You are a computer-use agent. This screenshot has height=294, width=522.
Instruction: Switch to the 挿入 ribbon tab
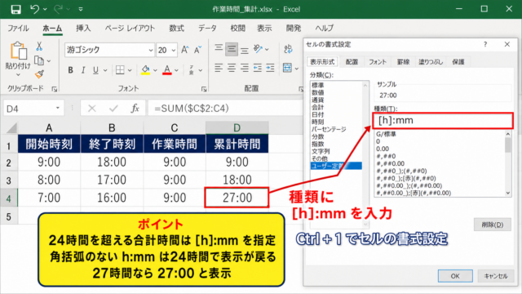coord(83,29)
